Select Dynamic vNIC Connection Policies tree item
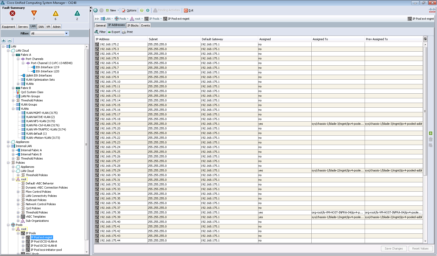Screen dimensions: 437x256 tap(47, 188)
